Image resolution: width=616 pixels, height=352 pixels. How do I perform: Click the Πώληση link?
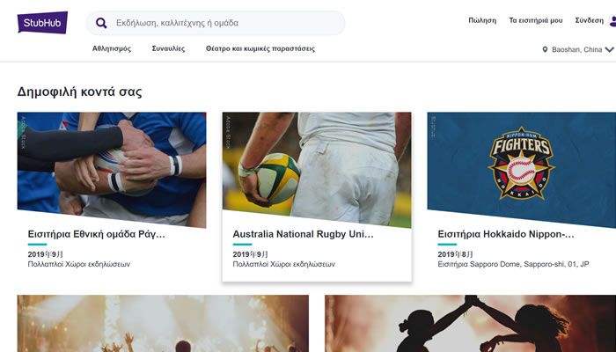point(482,20)
